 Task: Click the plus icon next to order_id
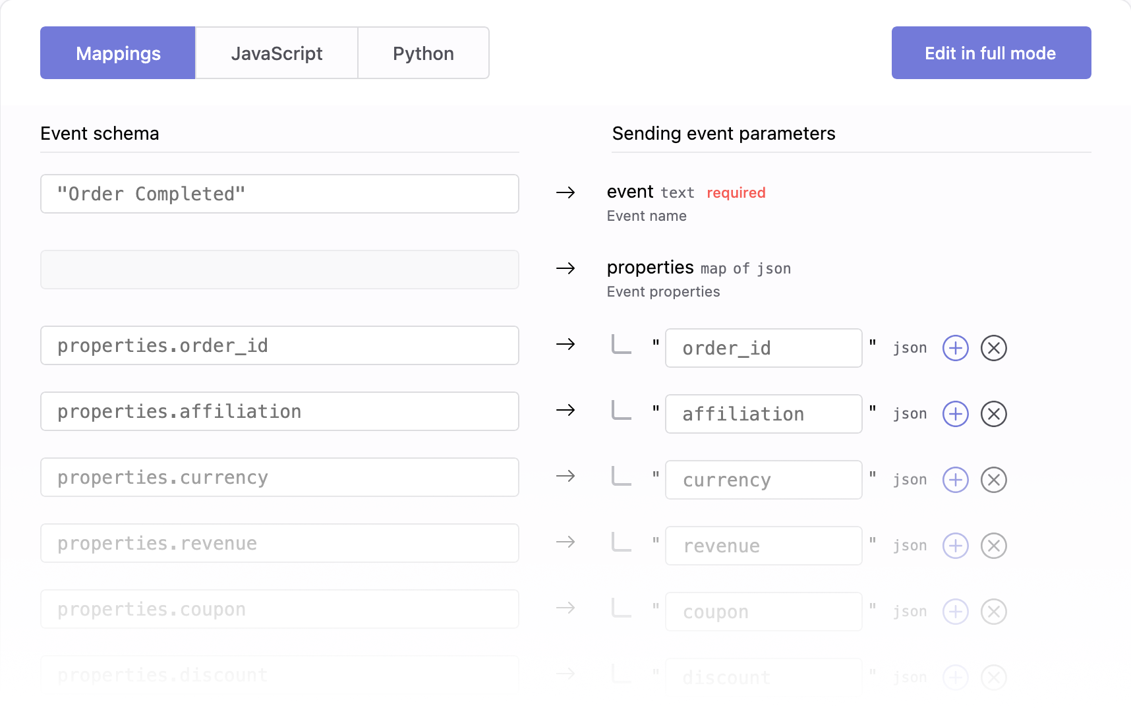tap(955, 348)
